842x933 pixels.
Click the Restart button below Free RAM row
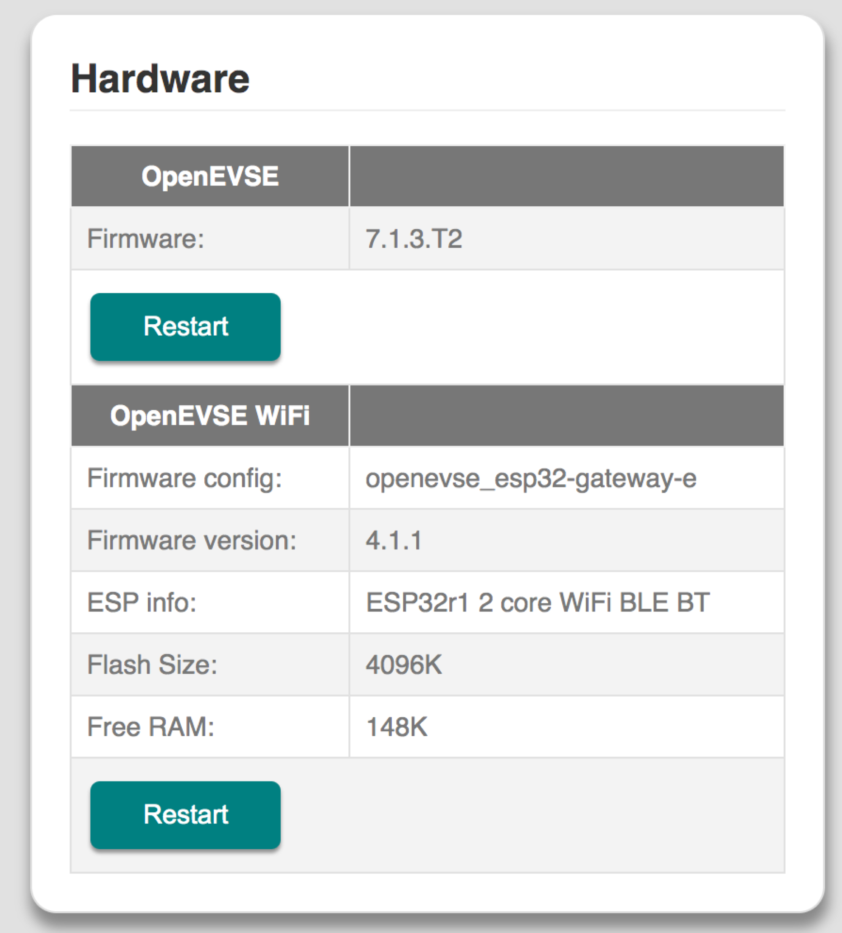(185, 815)
